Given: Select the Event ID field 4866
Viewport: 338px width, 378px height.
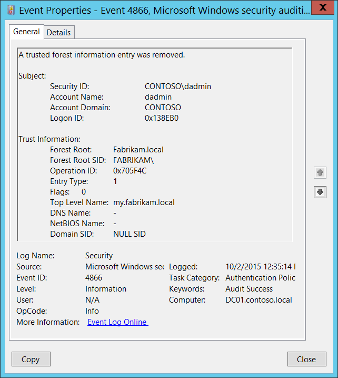Looking at the screenshot, I should (x=94, y=278).
